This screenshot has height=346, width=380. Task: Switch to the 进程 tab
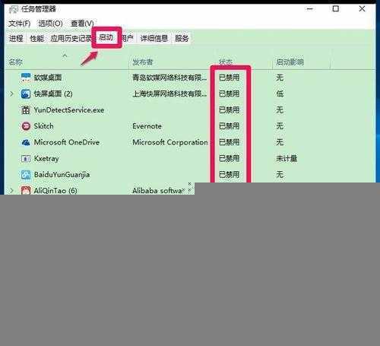click(16, 39)
